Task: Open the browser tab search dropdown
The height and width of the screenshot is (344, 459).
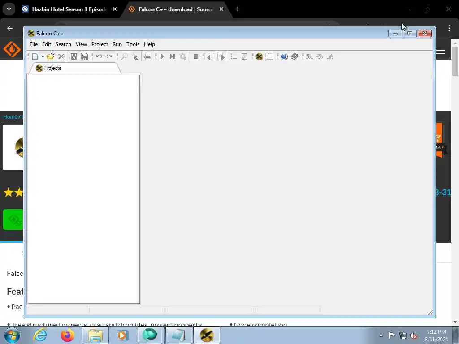Action: [x=9, y=9]
